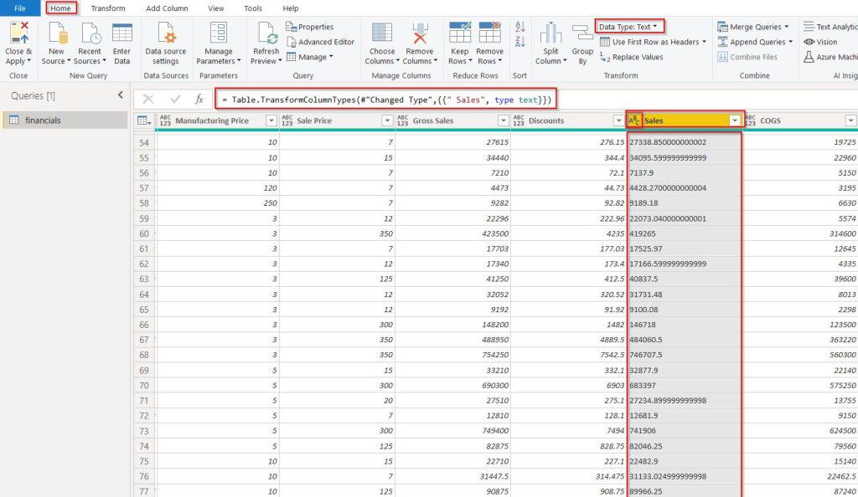Viewport: 858px width, 497px height.
Task: Open Sales column filter dropdown
Action: pyautogui.click(x=735, y=120)
